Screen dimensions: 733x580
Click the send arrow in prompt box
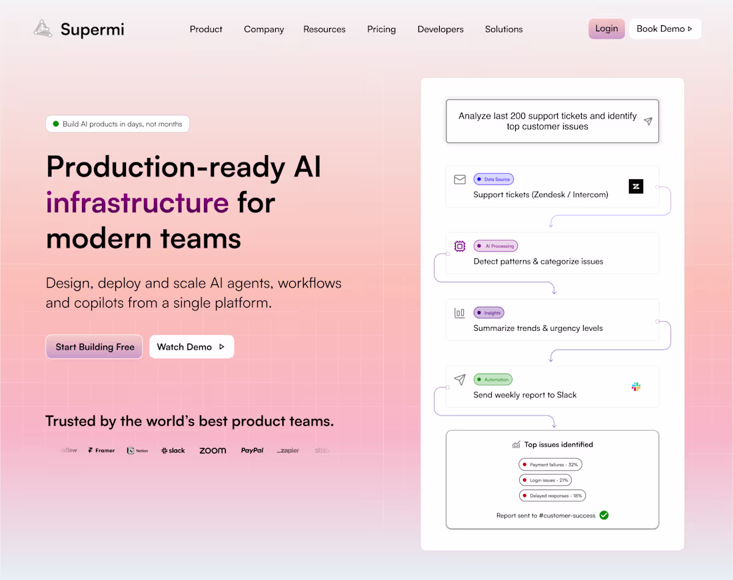648,121
